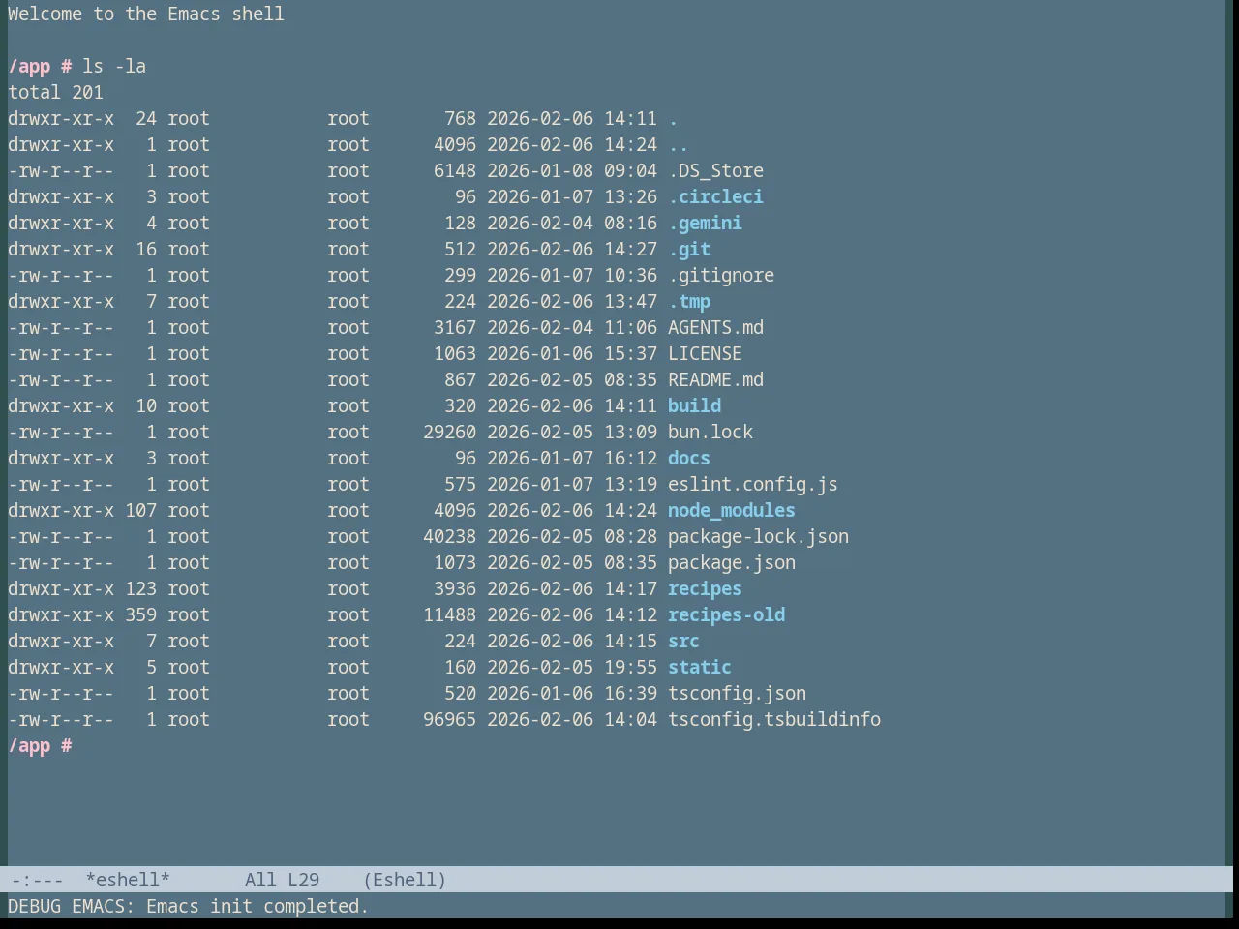Click link count 107 in node_modules row
The width and height of the screenshot is (1239, 929).
[x=140, y=510]
